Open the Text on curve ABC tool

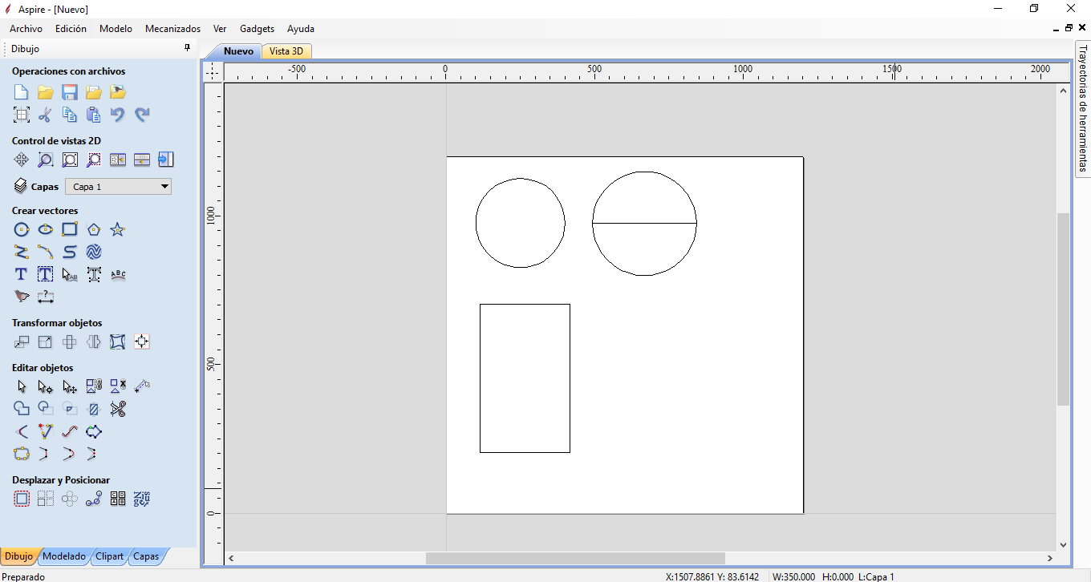[x=118, y=275]
